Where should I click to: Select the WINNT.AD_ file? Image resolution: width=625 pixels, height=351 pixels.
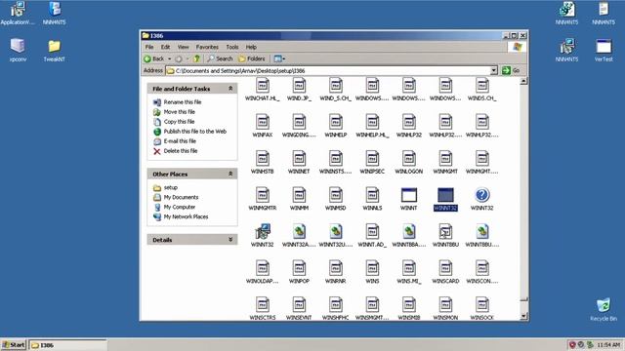point(372,232)
